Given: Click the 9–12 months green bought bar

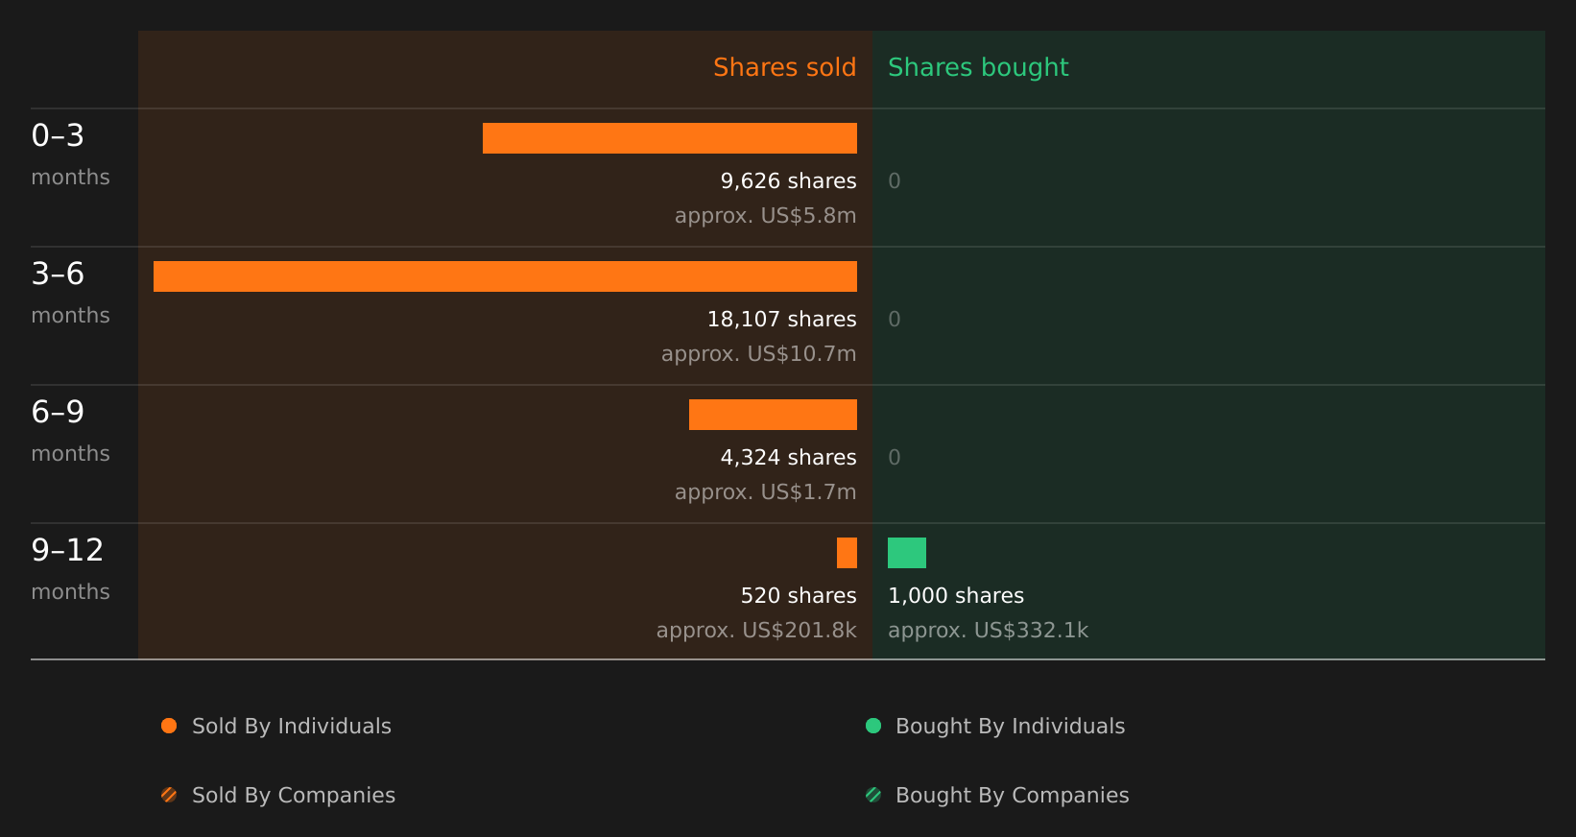Looking at the screenshot, I should (x=907, y=553).
